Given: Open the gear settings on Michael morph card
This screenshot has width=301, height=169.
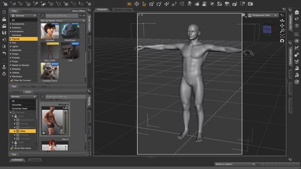Looking at the screenshot, I should pos(44,133).
